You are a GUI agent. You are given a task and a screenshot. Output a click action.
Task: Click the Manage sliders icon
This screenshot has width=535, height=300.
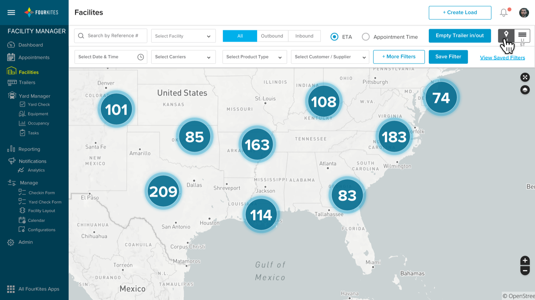pos(12,182)
